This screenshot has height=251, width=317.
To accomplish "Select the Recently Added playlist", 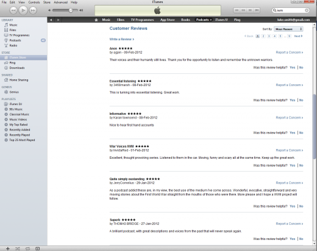I will (x=20, y=129).
